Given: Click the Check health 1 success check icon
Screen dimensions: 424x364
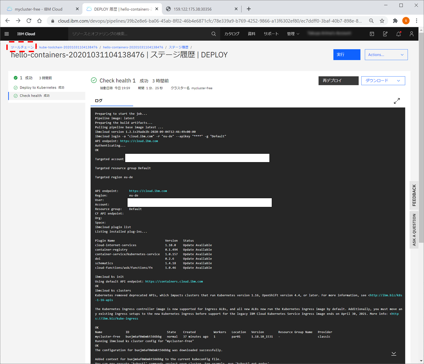Looking at the screenshot, I should click(x=94, y=80).
